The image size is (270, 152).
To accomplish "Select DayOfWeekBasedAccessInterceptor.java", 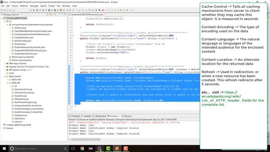I will (x=33, y=31).
